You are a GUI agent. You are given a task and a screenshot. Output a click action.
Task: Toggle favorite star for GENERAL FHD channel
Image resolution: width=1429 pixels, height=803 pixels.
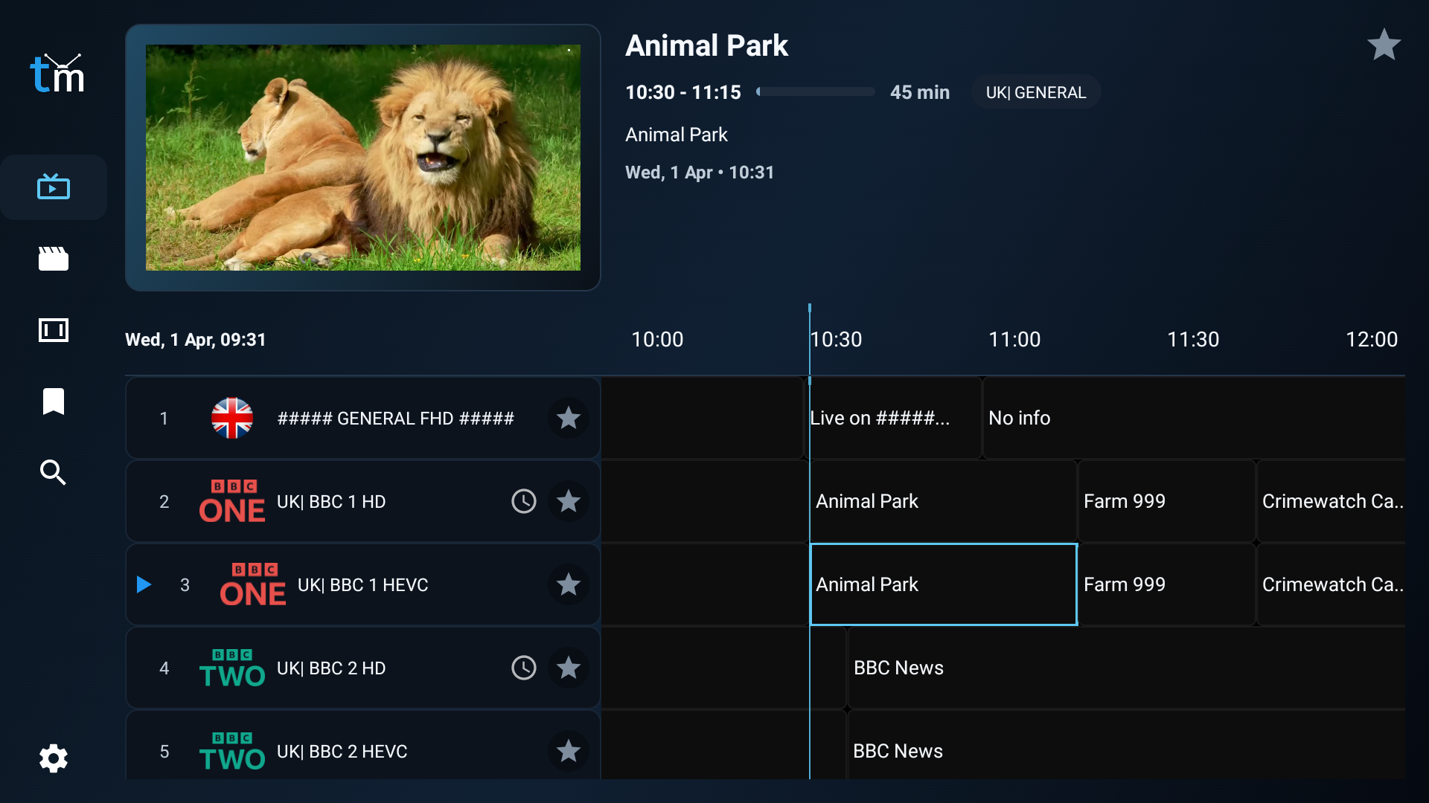tap(569, 418)
